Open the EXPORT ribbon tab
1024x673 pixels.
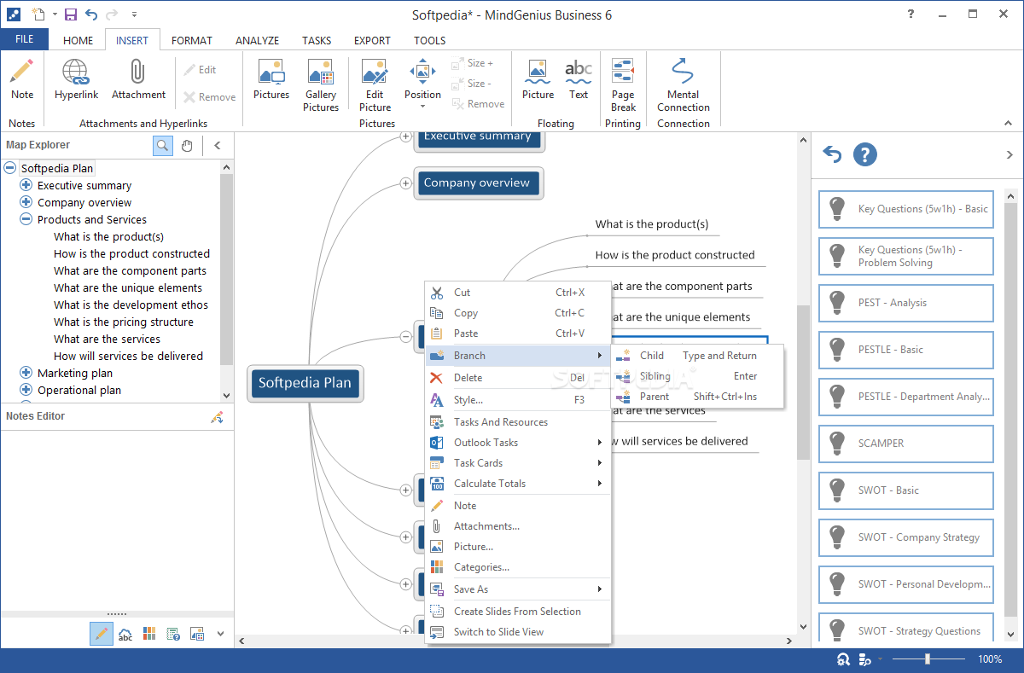[x=372, y=40]
